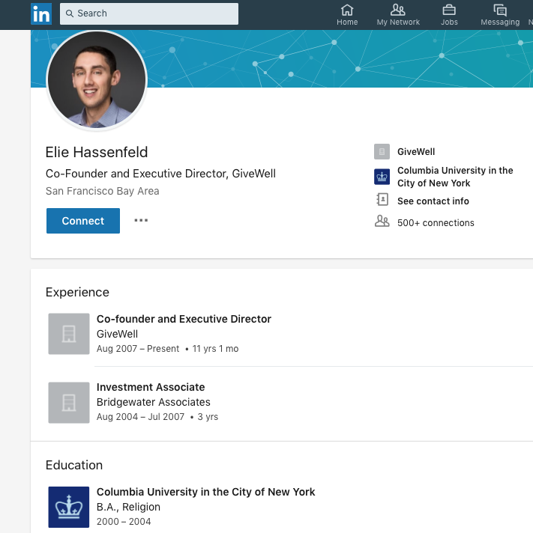The height and width of the screenshot is (533, 533).
Task: Open the Co-founder and Executive Director experience entry
Action: (184, 319)
